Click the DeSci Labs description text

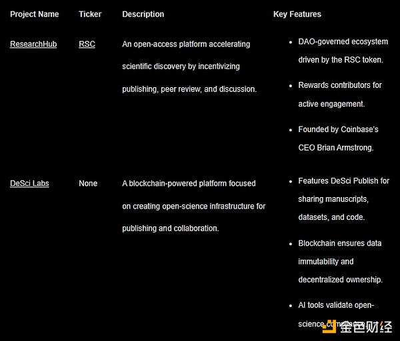[x=194, y=206]
